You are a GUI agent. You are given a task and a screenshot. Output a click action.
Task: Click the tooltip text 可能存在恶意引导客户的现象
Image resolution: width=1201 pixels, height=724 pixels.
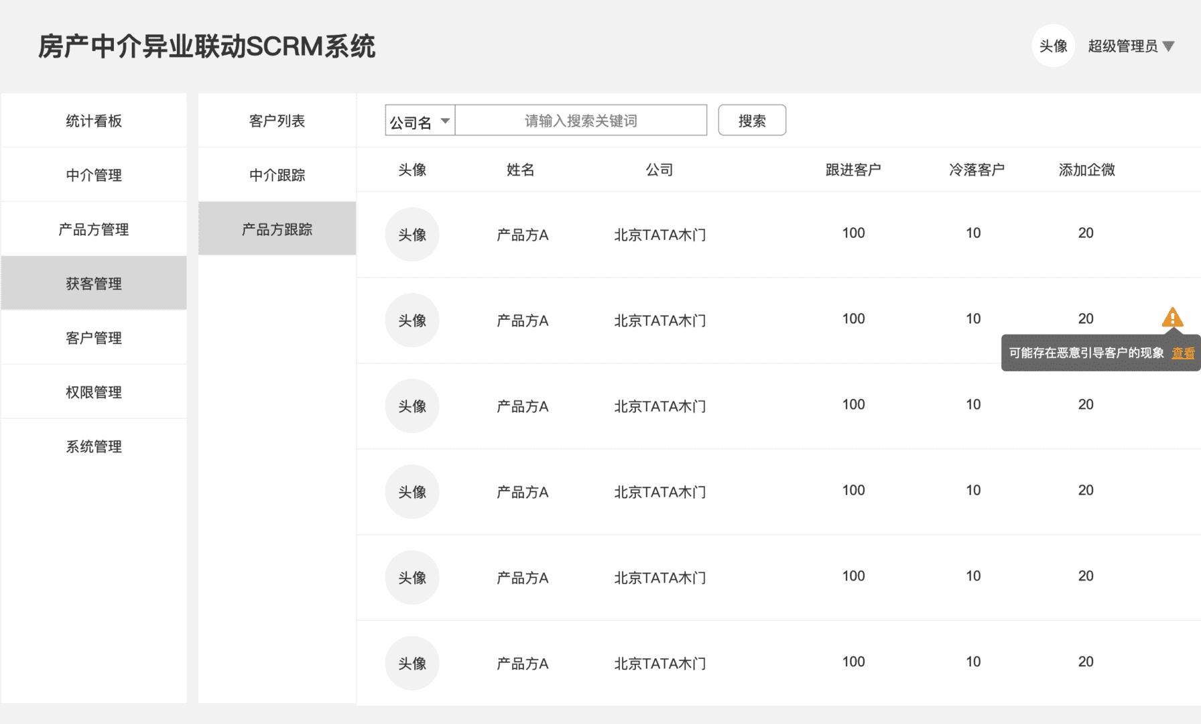pos(1086,353)
